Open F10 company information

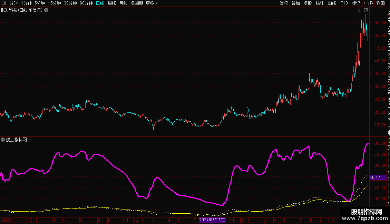click(x=344, y=3)
